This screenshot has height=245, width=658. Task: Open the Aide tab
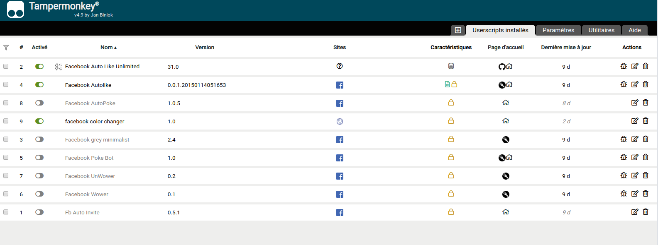tap(635, 30)
